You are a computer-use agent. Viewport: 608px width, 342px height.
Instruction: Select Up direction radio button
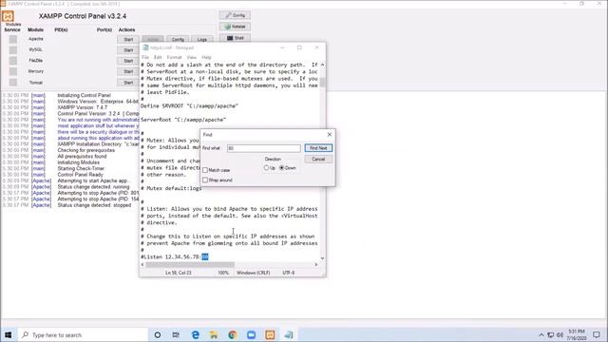coord(266,168)
